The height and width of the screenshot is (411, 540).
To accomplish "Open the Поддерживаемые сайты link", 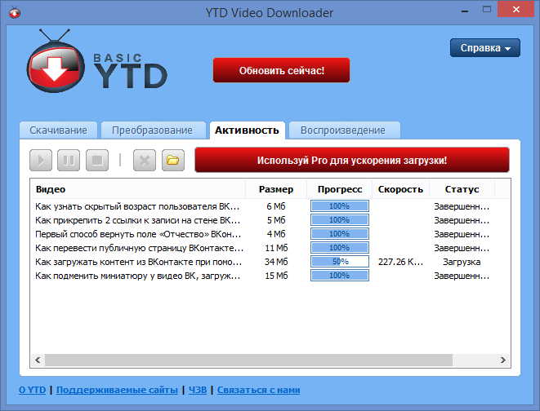I will point(117,390).
